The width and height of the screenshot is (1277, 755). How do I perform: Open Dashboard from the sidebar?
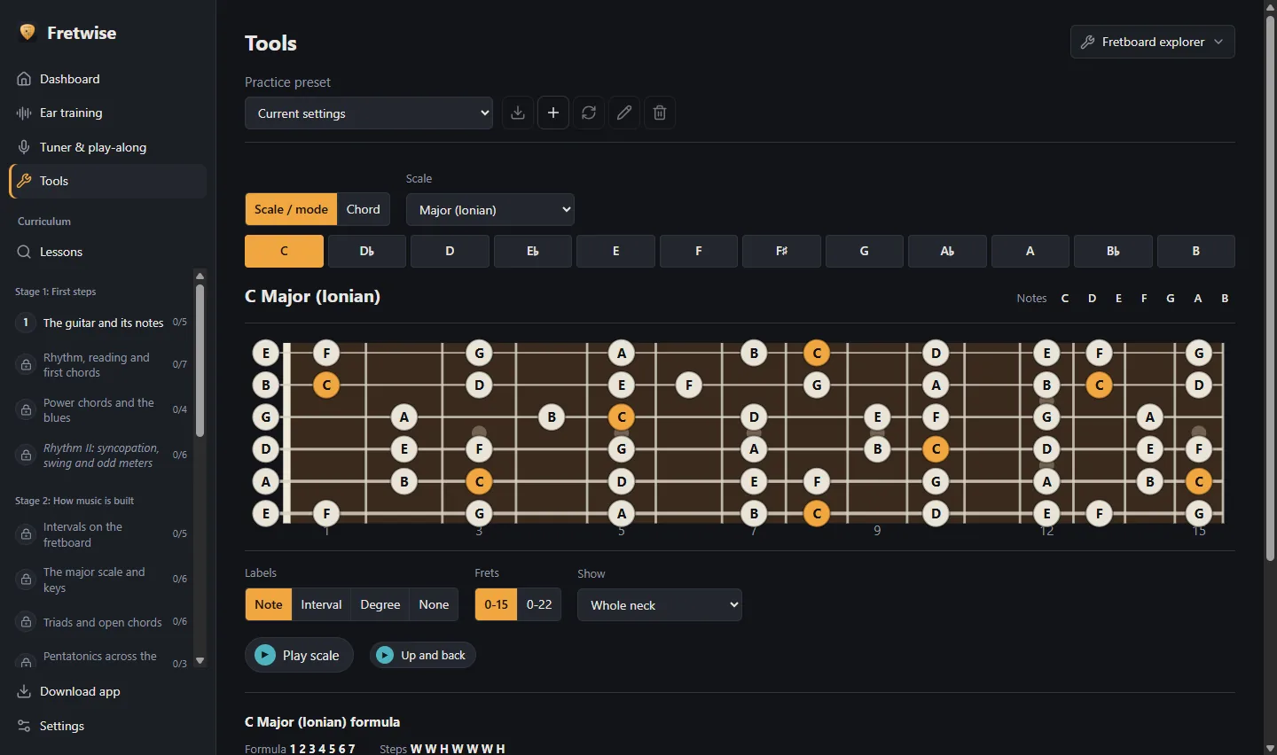point(107,79)
